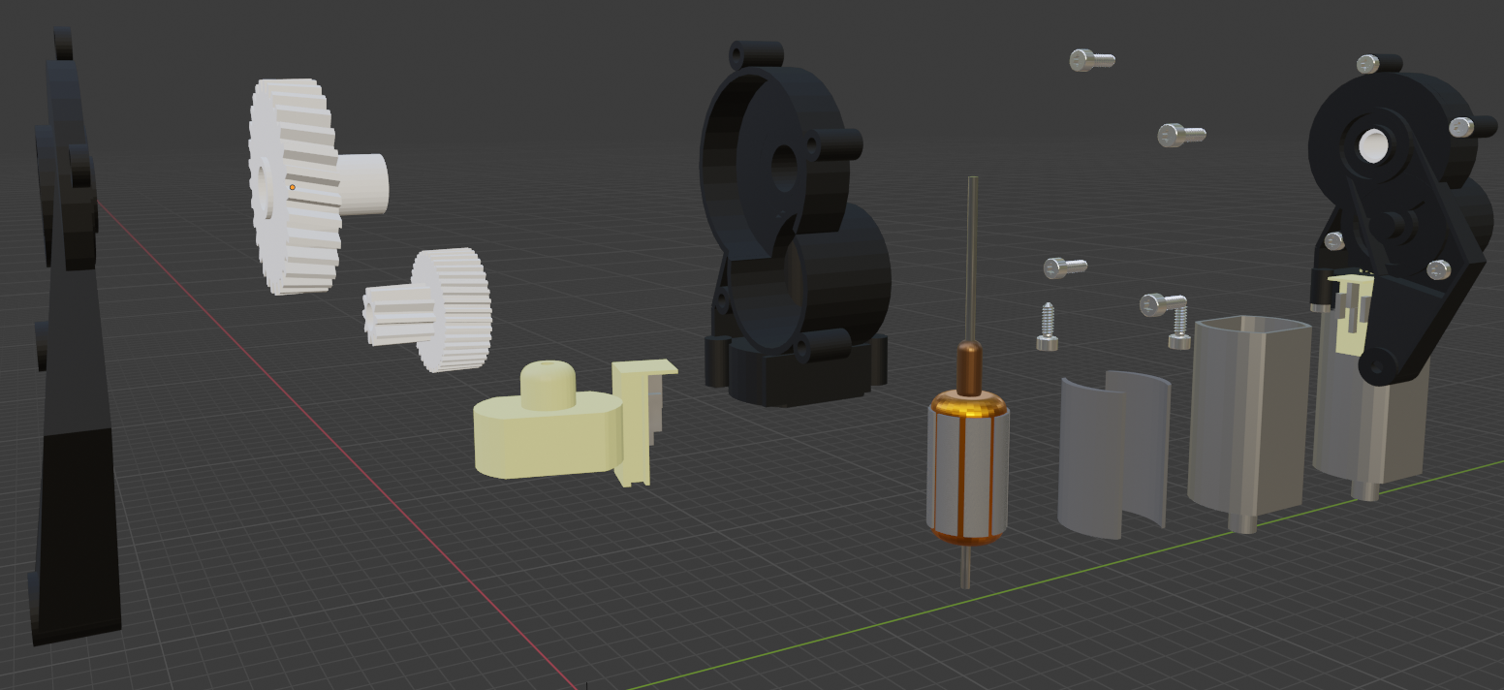Select the upright screw beside curved magnets
The height and width of the screenshot is (690, 1504).
(x=1048, y=327)
